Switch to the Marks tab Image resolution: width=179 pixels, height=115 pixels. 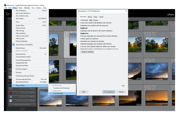pyautogui.click(x=90, y=17)
